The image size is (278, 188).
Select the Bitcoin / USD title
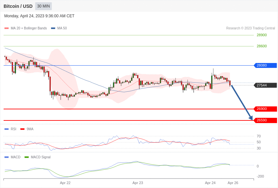click(18, 6)
